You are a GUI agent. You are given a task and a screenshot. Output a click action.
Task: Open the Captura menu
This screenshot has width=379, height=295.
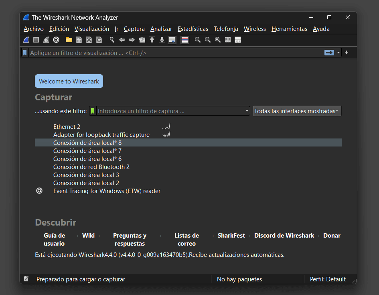[x=134, y=29]
